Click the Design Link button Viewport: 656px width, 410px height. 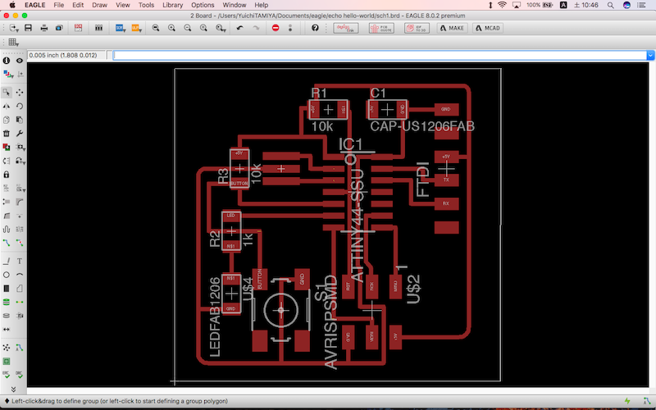pyautogui.click(x=345, y=28)
